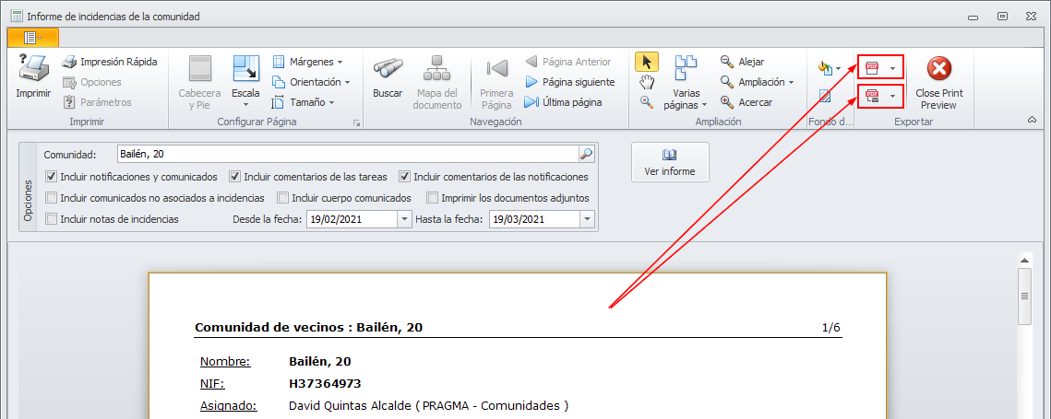The image size is (1051, 419).
Task: Open the yellow application menu tab
Action: pyautogui.click(x=33, y=38)
